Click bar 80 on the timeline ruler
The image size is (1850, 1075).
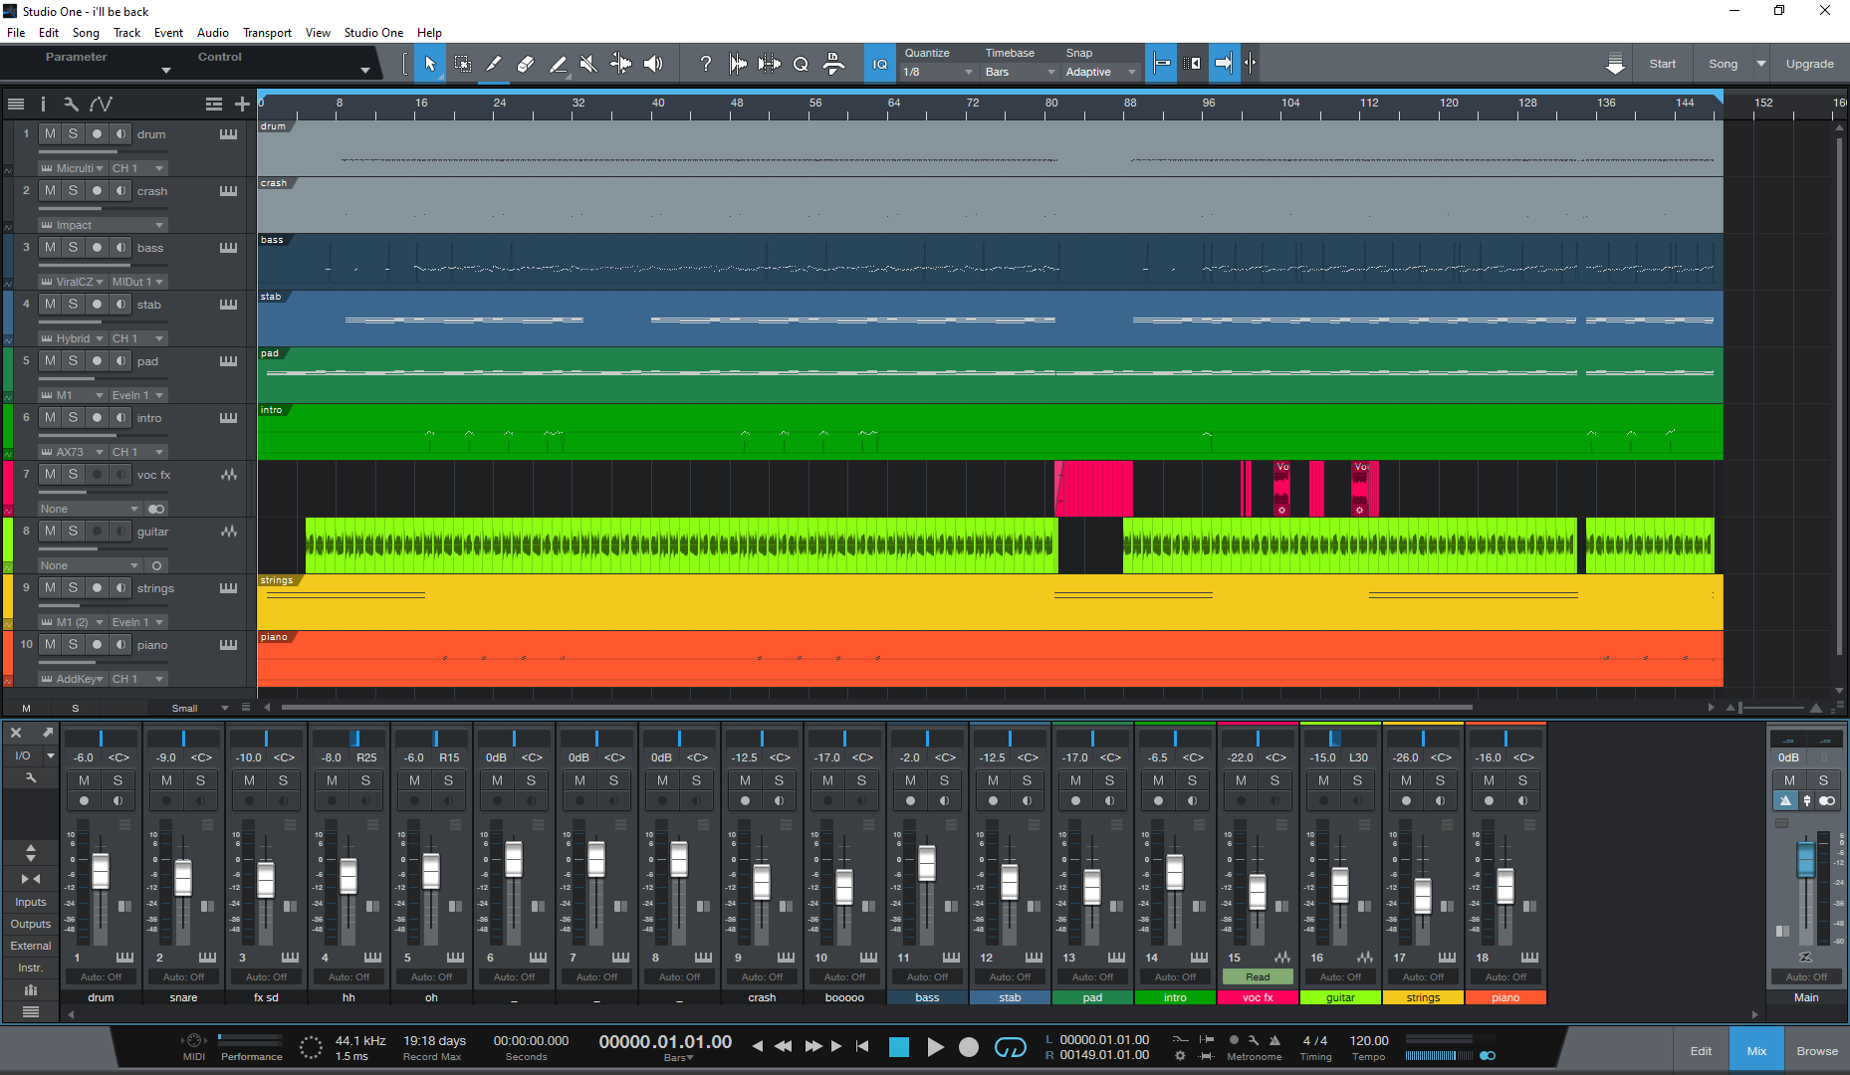(1051, 104)
